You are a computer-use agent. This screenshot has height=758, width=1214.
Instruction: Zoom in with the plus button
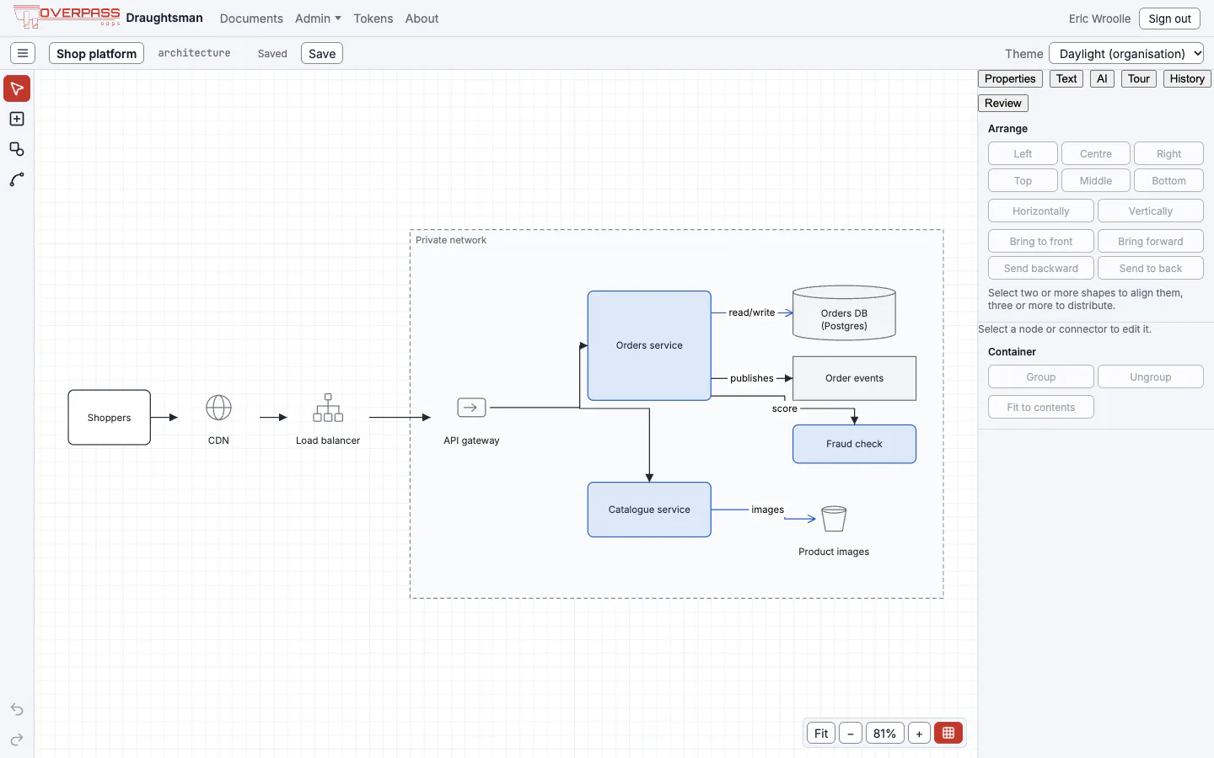click(919, 733)
